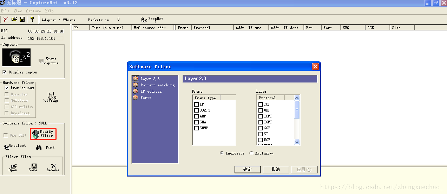Enable the TCP protocol checkbox
This screenshot has height=194, width=447.
tap(261, 104)
